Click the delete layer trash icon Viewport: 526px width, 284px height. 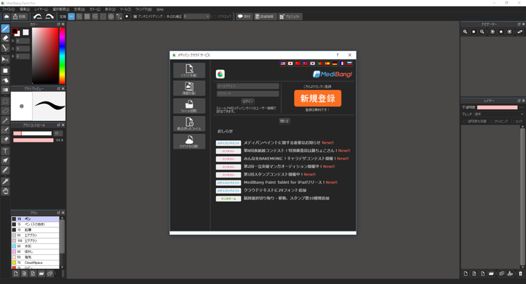[520, 274]
